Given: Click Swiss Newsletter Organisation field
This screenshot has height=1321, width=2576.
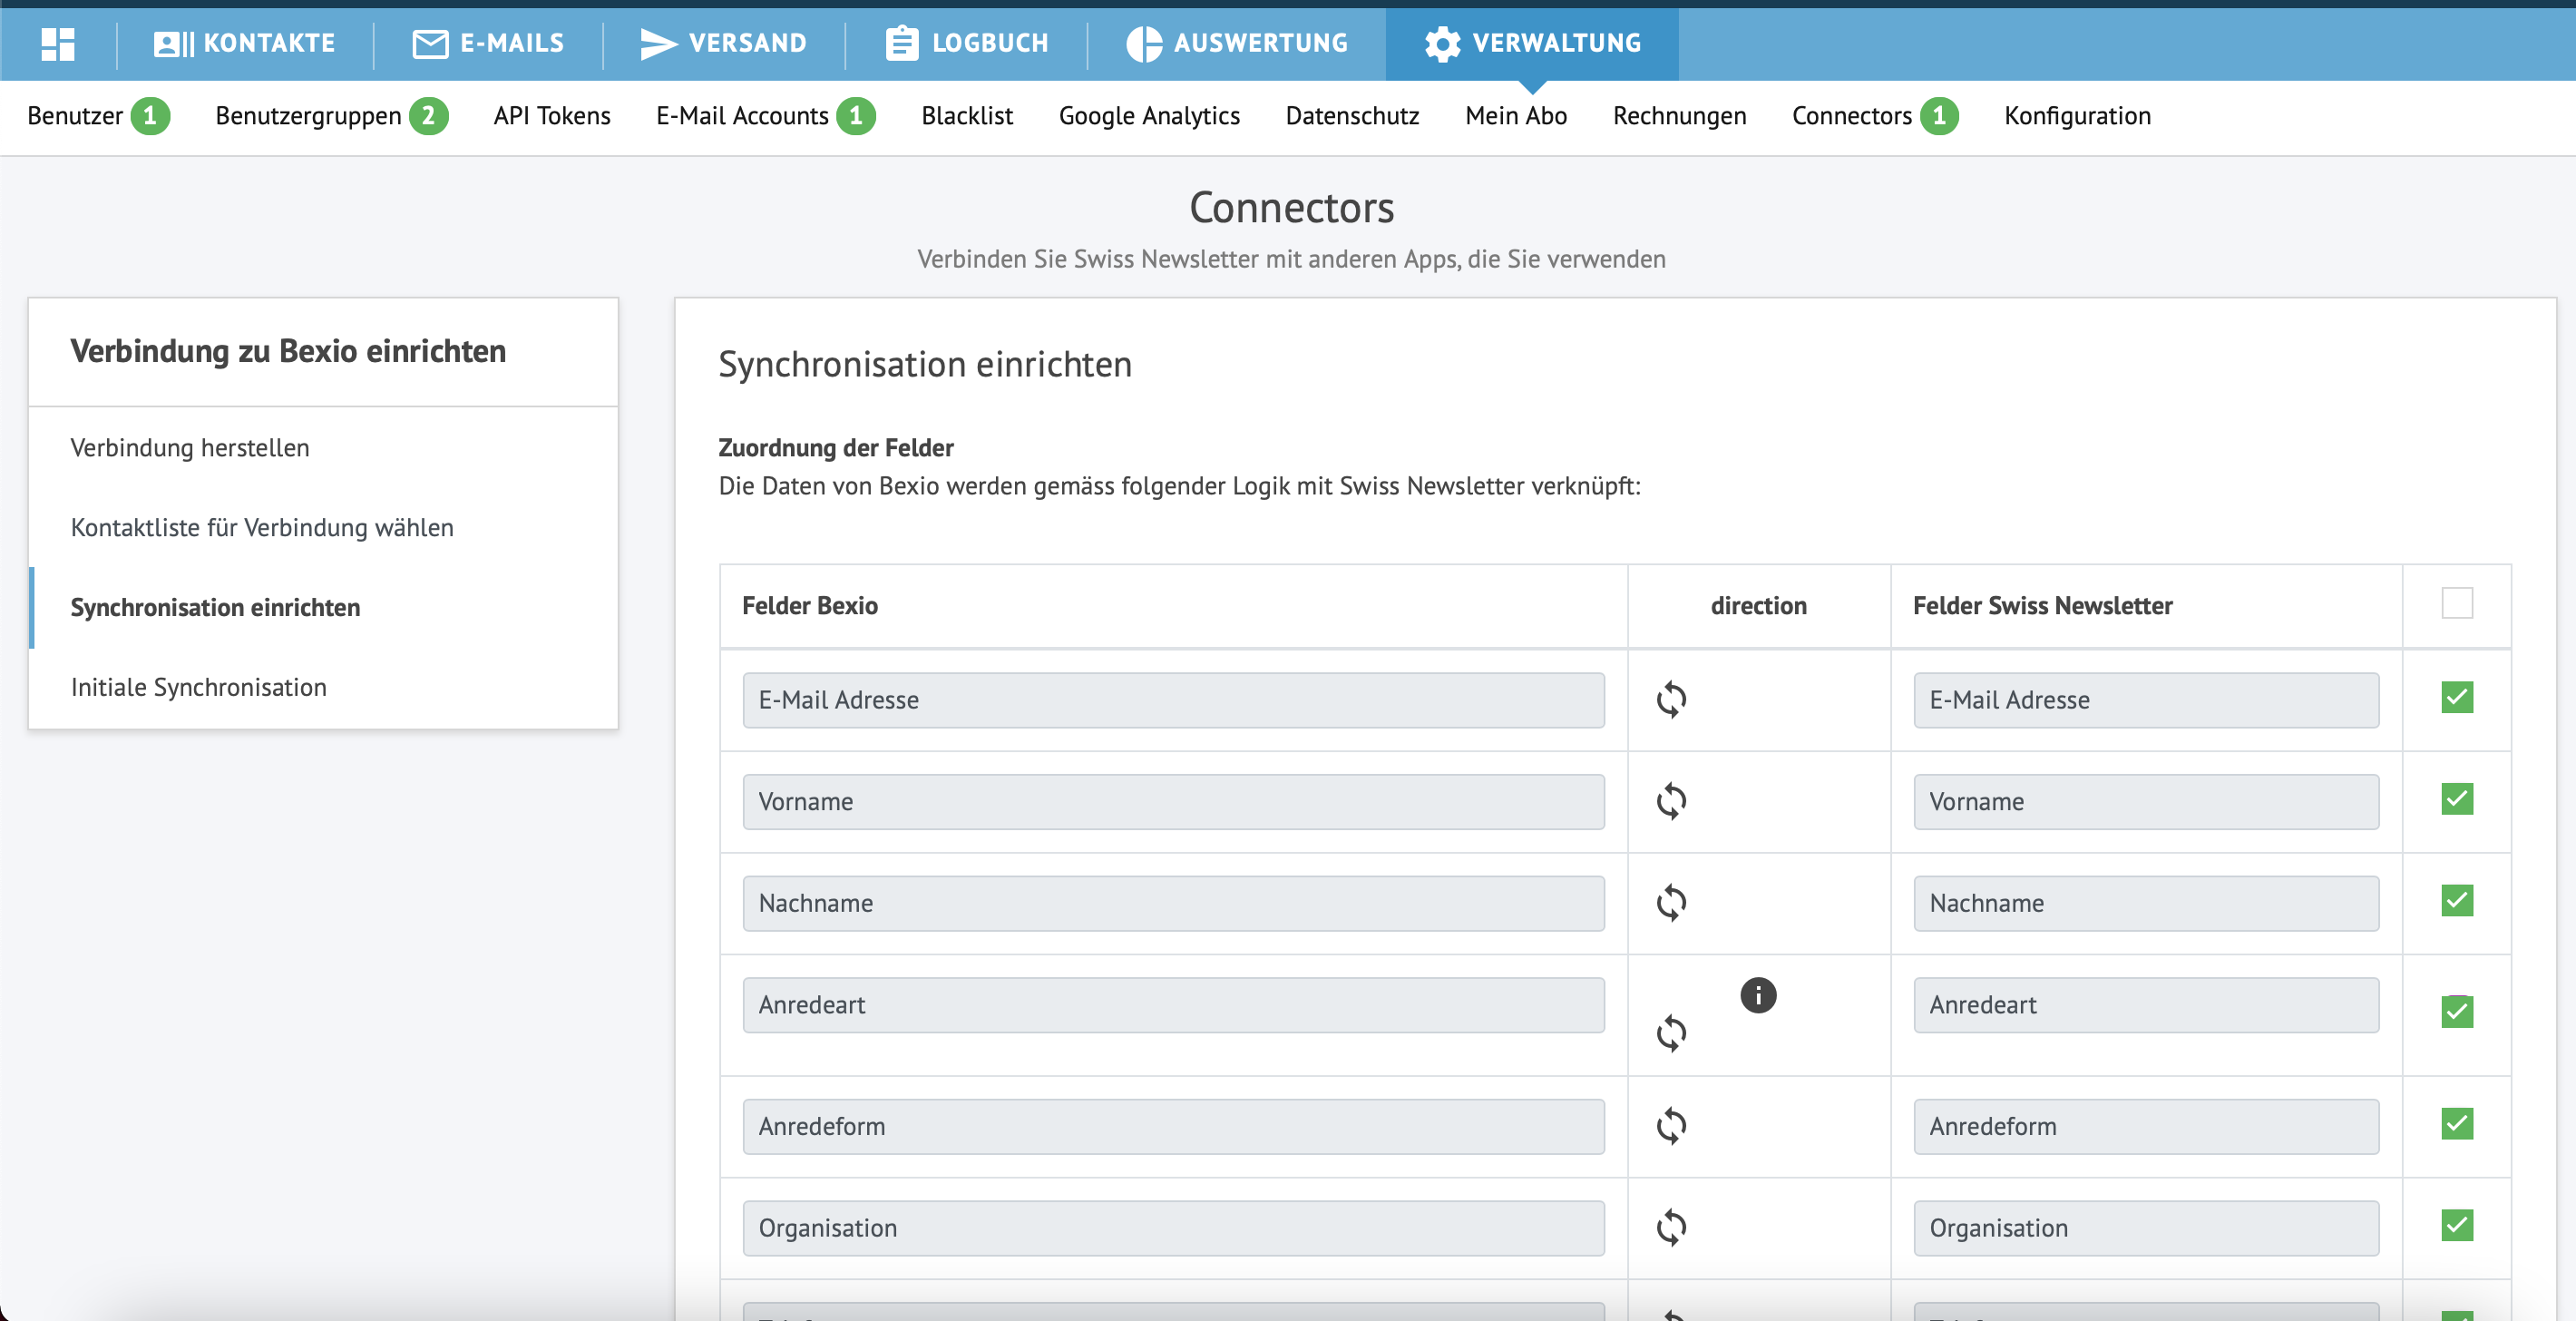Looking at the screenshot, I should [2146, 1228].
